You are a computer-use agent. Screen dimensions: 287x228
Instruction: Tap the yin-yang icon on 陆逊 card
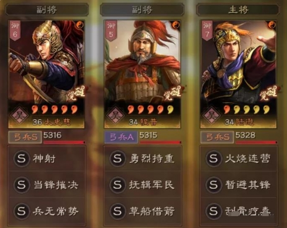tap(272, 24)
